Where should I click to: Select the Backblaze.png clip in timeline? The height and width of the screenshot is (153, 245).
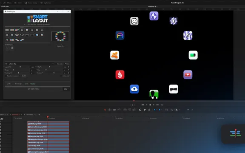click(x=48, y=142)
